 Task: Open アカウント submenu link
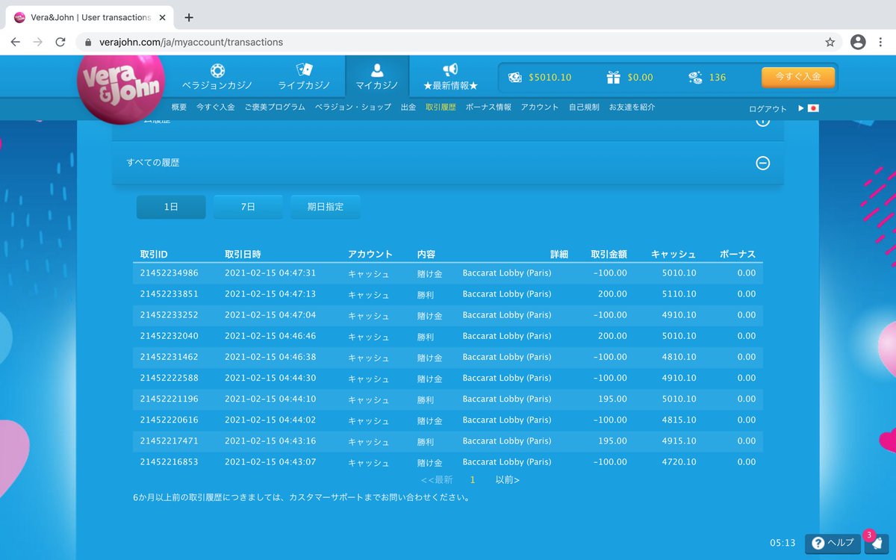[540, 108]
